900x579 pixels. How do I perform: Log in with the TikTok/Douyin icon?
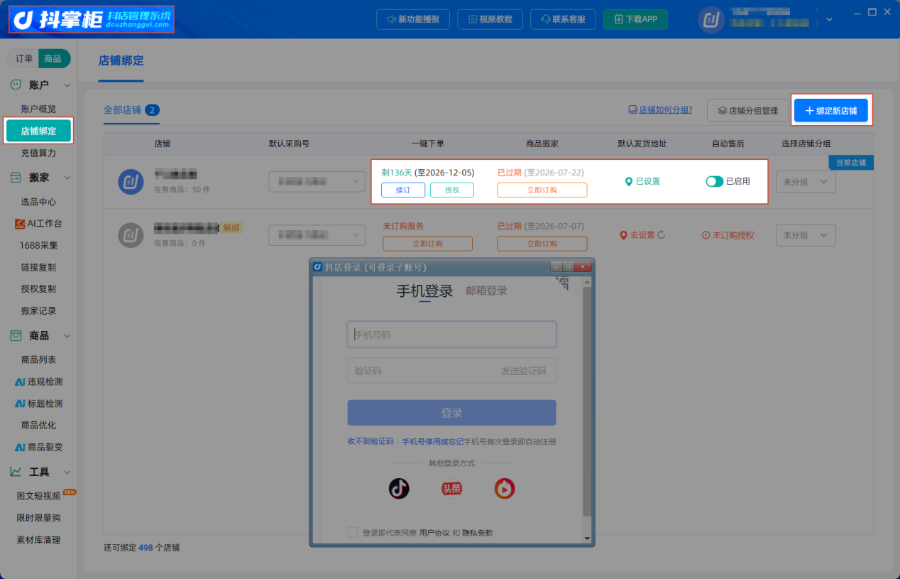coord(399,489)
